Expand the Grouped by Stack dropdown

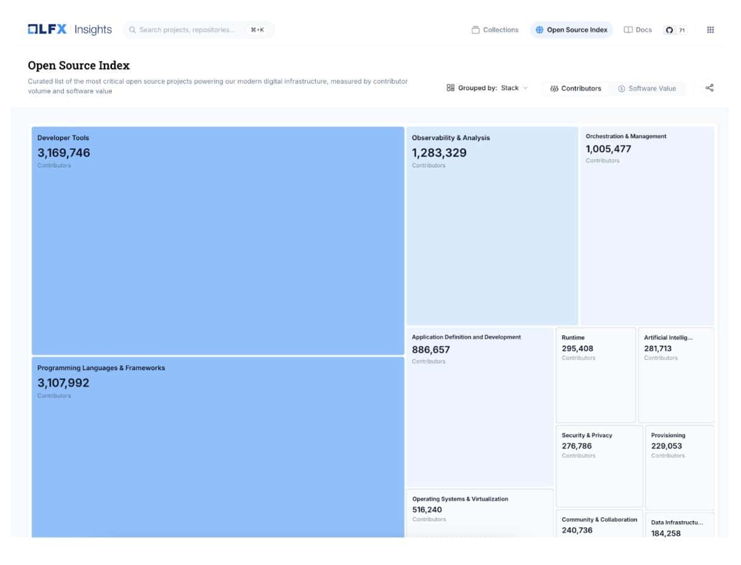coord(487,88)
